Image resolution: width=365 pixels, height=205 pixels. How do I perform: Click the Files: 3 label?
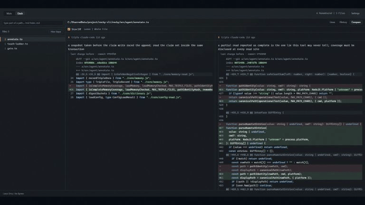coord(6,32)
